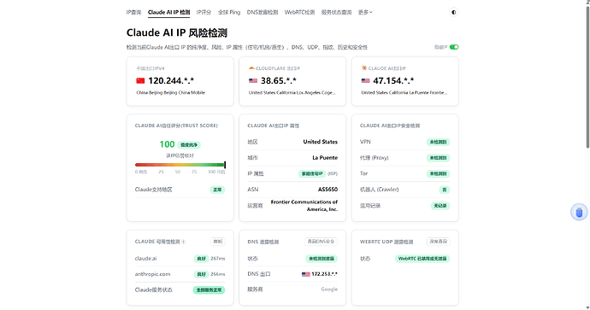Image resolution: width=590 pixels, height=310 pixels.
Task: Click the Google provider value
Action: point(329,290)
